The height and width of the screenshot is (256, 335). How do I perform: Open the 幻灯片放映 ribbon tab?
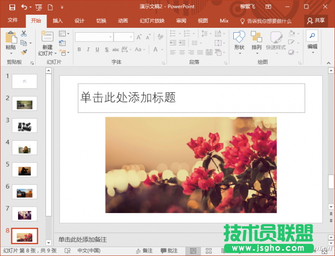(x=152, y=21)
